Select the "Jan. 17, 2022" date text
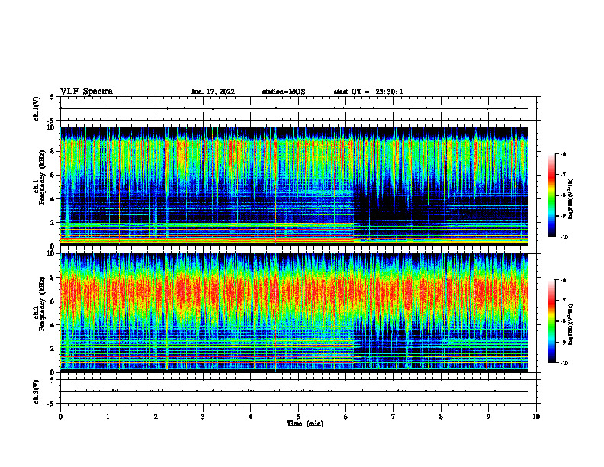 213,92
